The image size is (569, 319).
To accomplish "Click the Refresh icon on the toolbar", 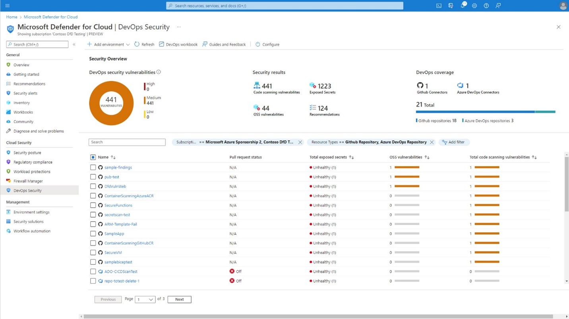I will click(x=136, y=44).
